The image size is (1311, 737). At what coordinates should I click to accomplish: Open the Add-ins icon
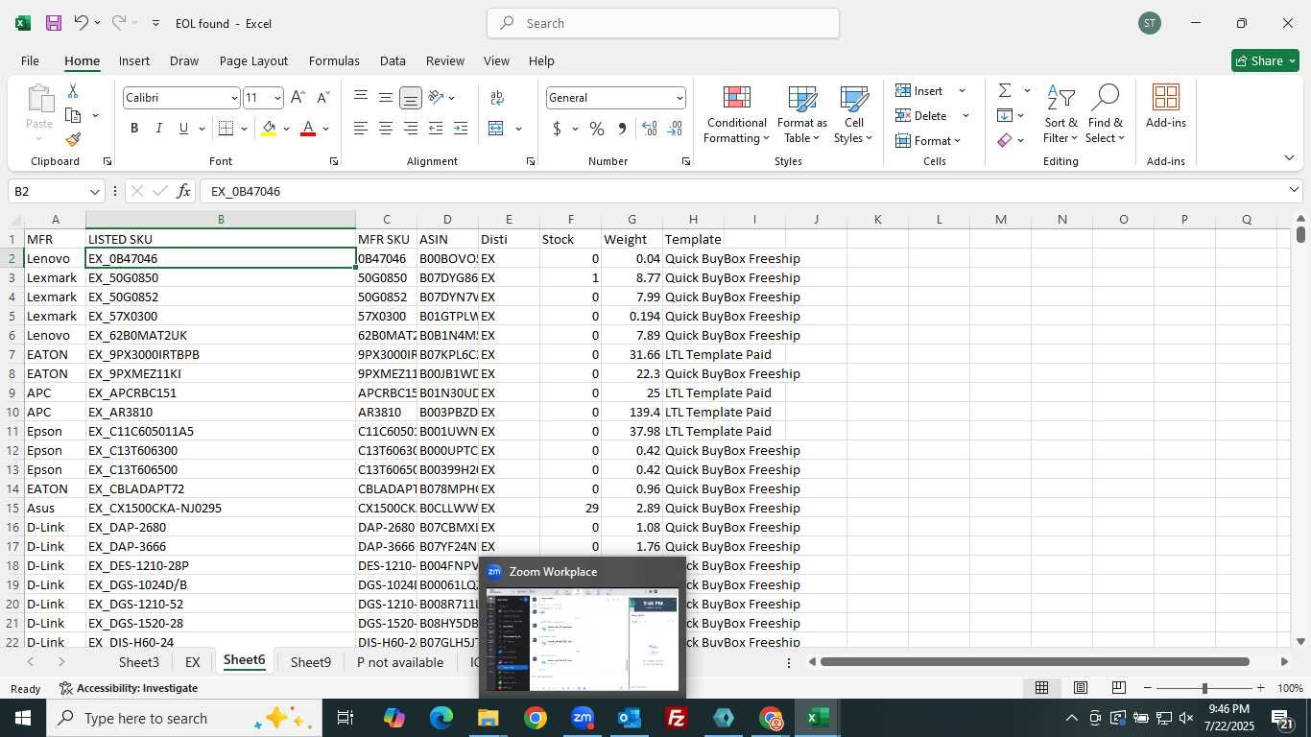coord(1165,107)
